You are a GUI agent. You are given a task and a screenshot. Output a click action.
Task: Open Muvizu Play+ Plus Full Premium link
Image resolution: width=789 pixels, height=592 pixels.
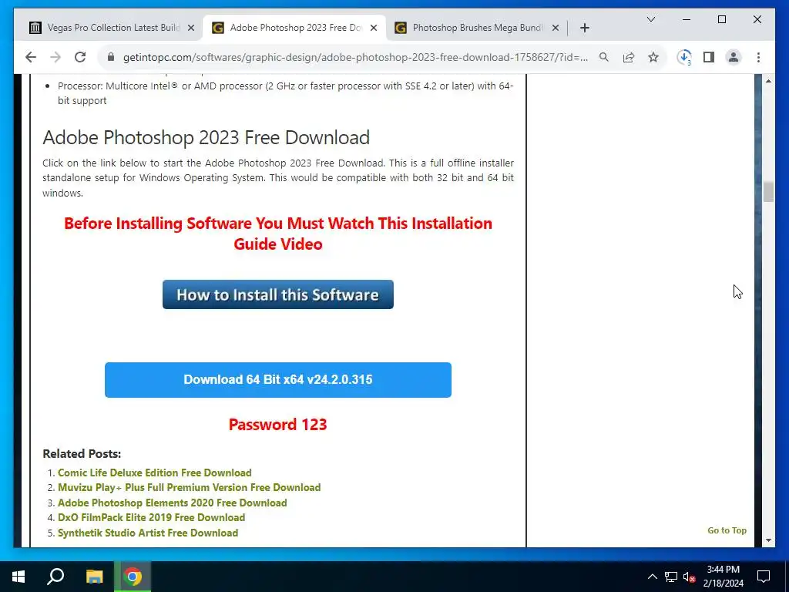tap(190, 487)
